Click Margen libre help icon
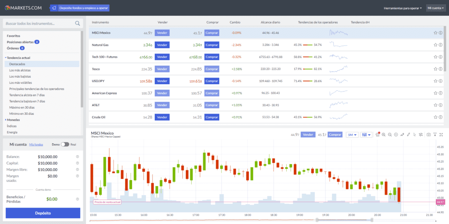Screen dimensions: 449x224 [77, 170]
